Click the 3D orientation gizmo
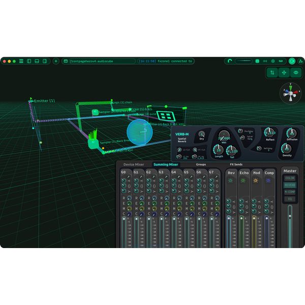This screenshot has height=305, width=305. [290, 94]
